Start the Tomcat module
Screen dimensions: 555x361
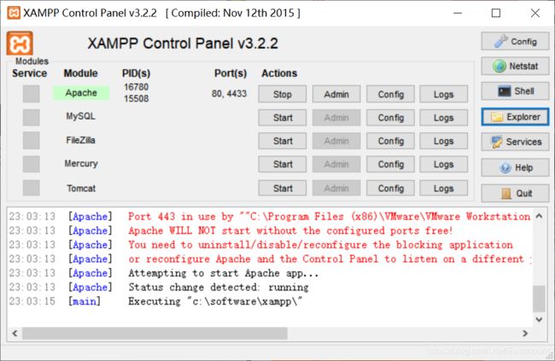pyautogui.click(x=282, y=188)
